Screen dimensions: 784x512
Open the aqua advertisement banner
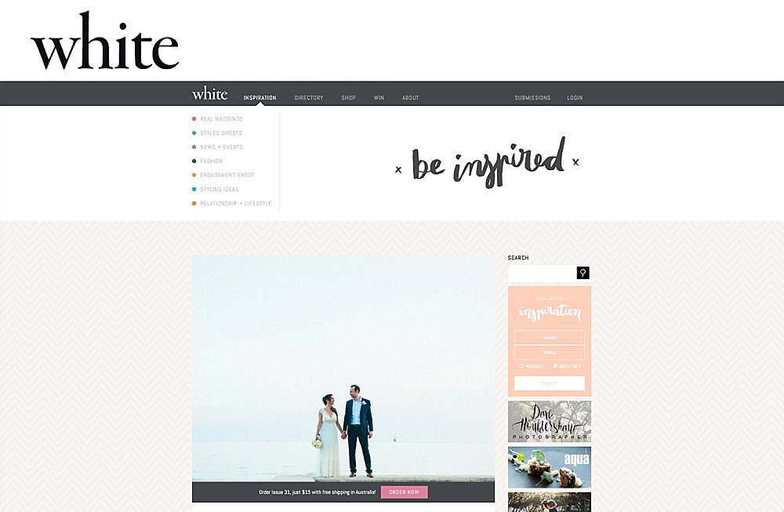pyautogui.click(x=549, y=467)
